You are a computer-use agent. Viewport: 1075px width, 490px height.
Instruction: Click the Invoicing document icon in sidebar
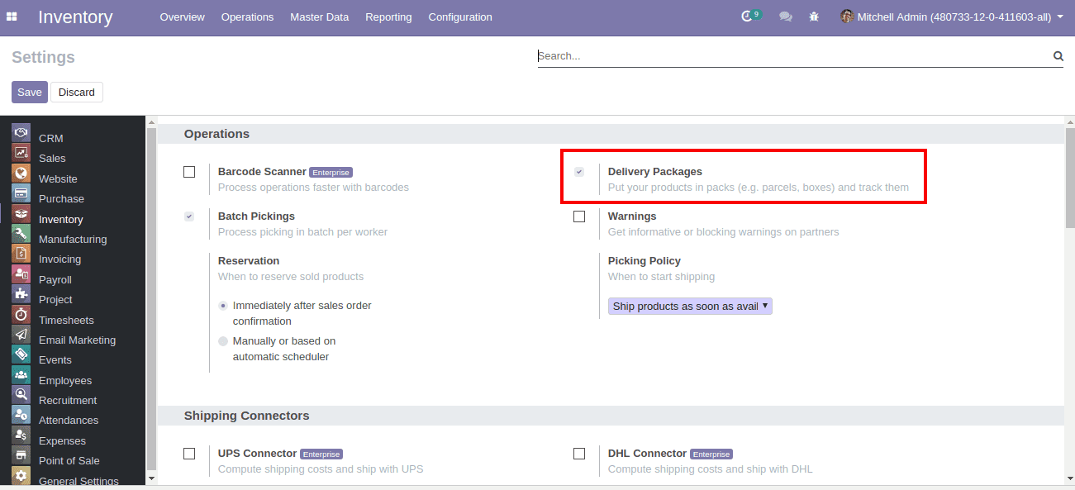21,254
